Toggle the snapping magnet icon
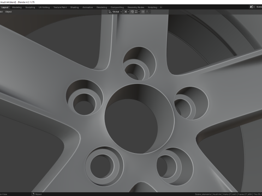The image size is (262, 196). point(132,12)
